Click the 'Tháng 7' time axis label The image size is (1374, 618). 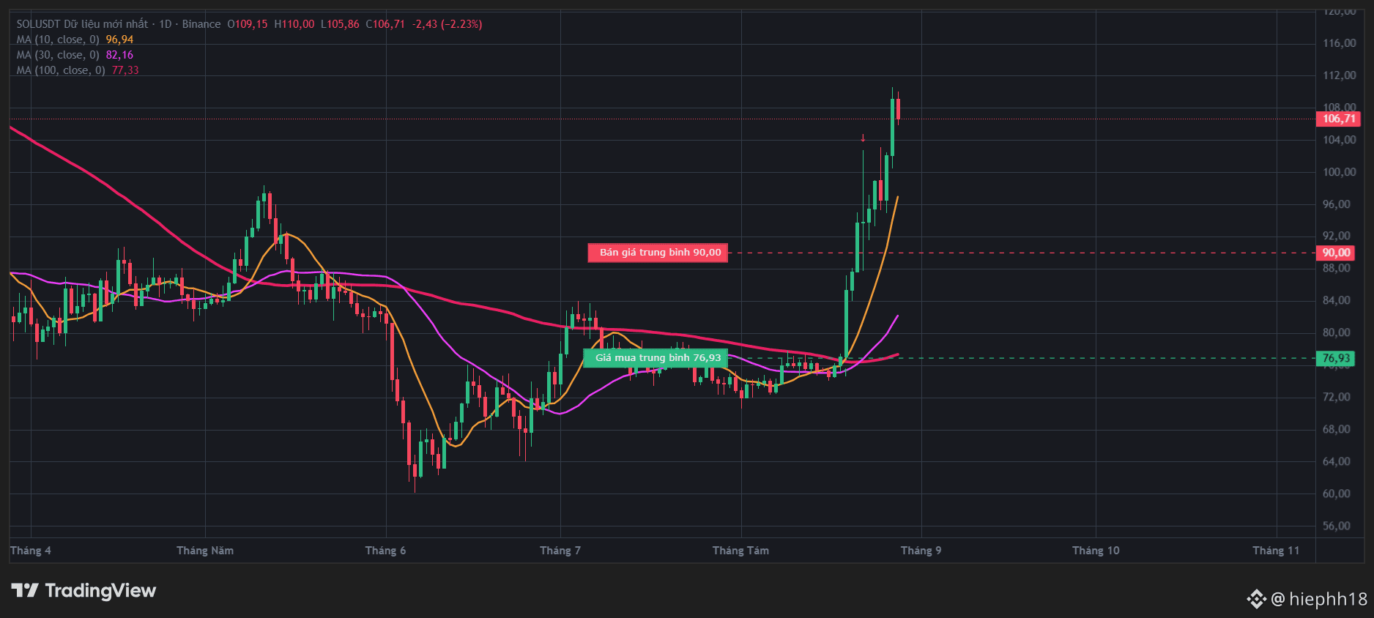point(560,551)
